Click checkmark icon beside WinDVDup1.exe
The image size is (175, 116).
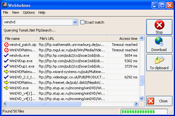click(x=6, y=66)
